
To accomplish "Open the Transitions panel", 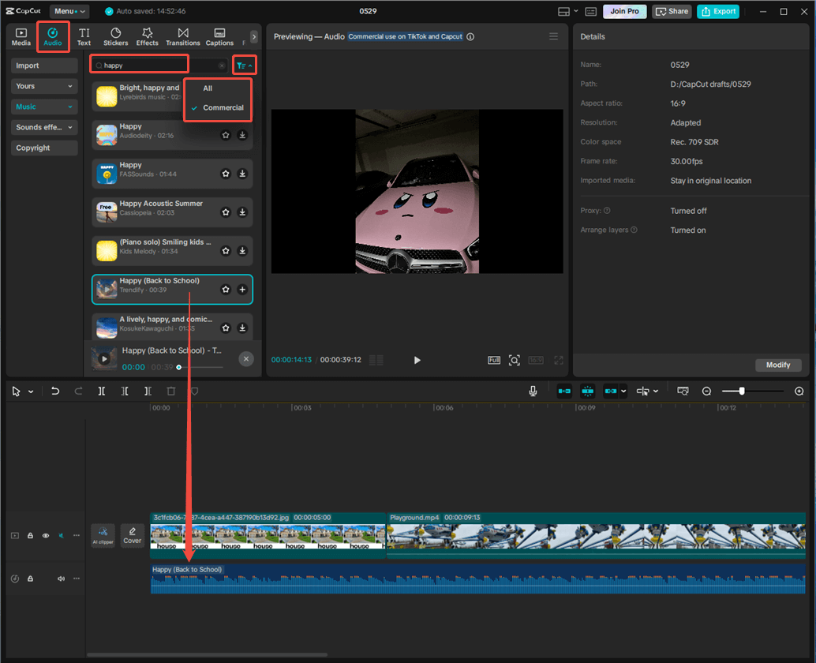I will (x=182, y=37).
